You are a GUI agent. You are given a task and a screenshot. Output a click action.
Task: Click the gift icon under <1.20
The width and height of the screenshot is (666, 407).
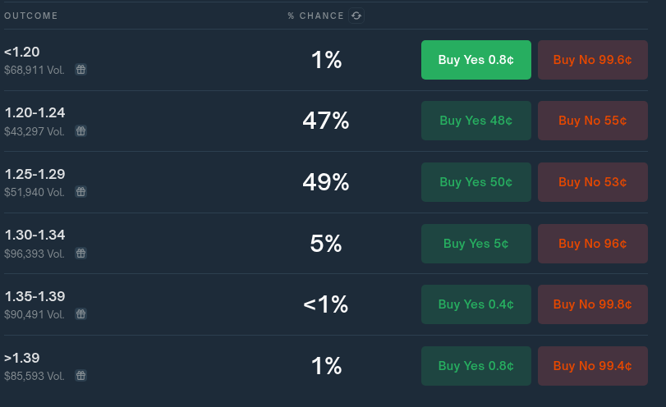(x=80, y=69)
